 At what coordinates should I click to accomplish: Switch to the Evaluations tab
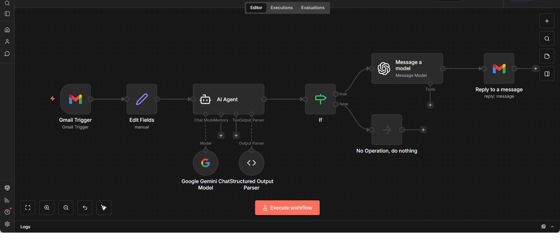click(313, 8)
